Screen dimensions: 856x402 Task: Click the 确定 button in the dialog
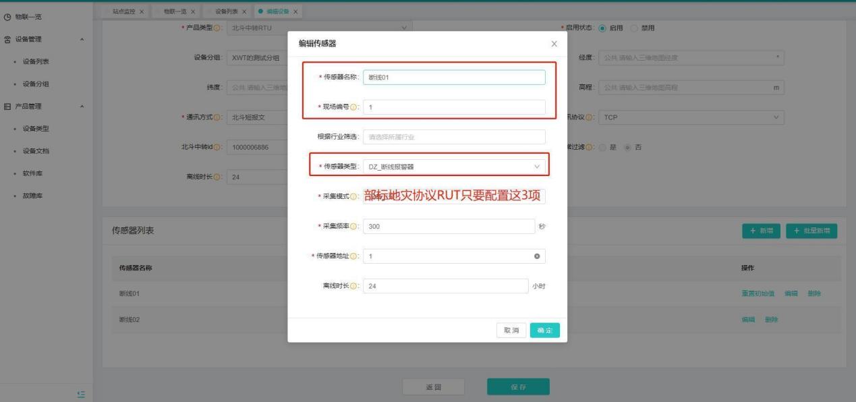point(544,331)
